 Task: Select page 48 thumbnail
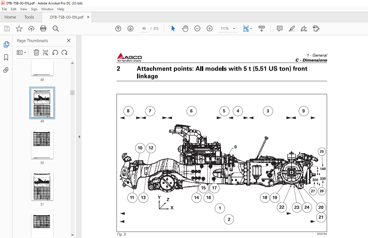[x=42, y=68]
